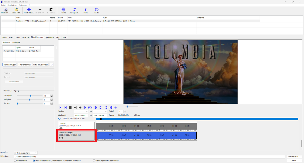Open the Ausgabe 'In Ordner speichern' dropdown
Image resolution: width=304 pixels, height=163 pixels.
pos(26,153)
